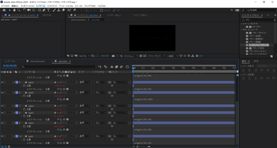Switch to the プロジェクト panel tab
This screenshot has height=148, width=277.
(47, 15)
